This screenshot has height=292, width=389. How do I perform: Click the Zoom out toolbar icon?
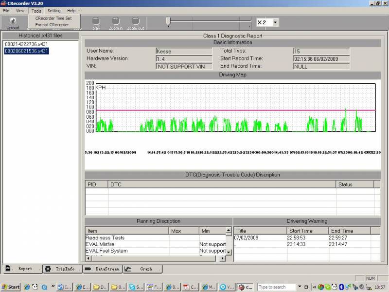[x=136, y=21]
